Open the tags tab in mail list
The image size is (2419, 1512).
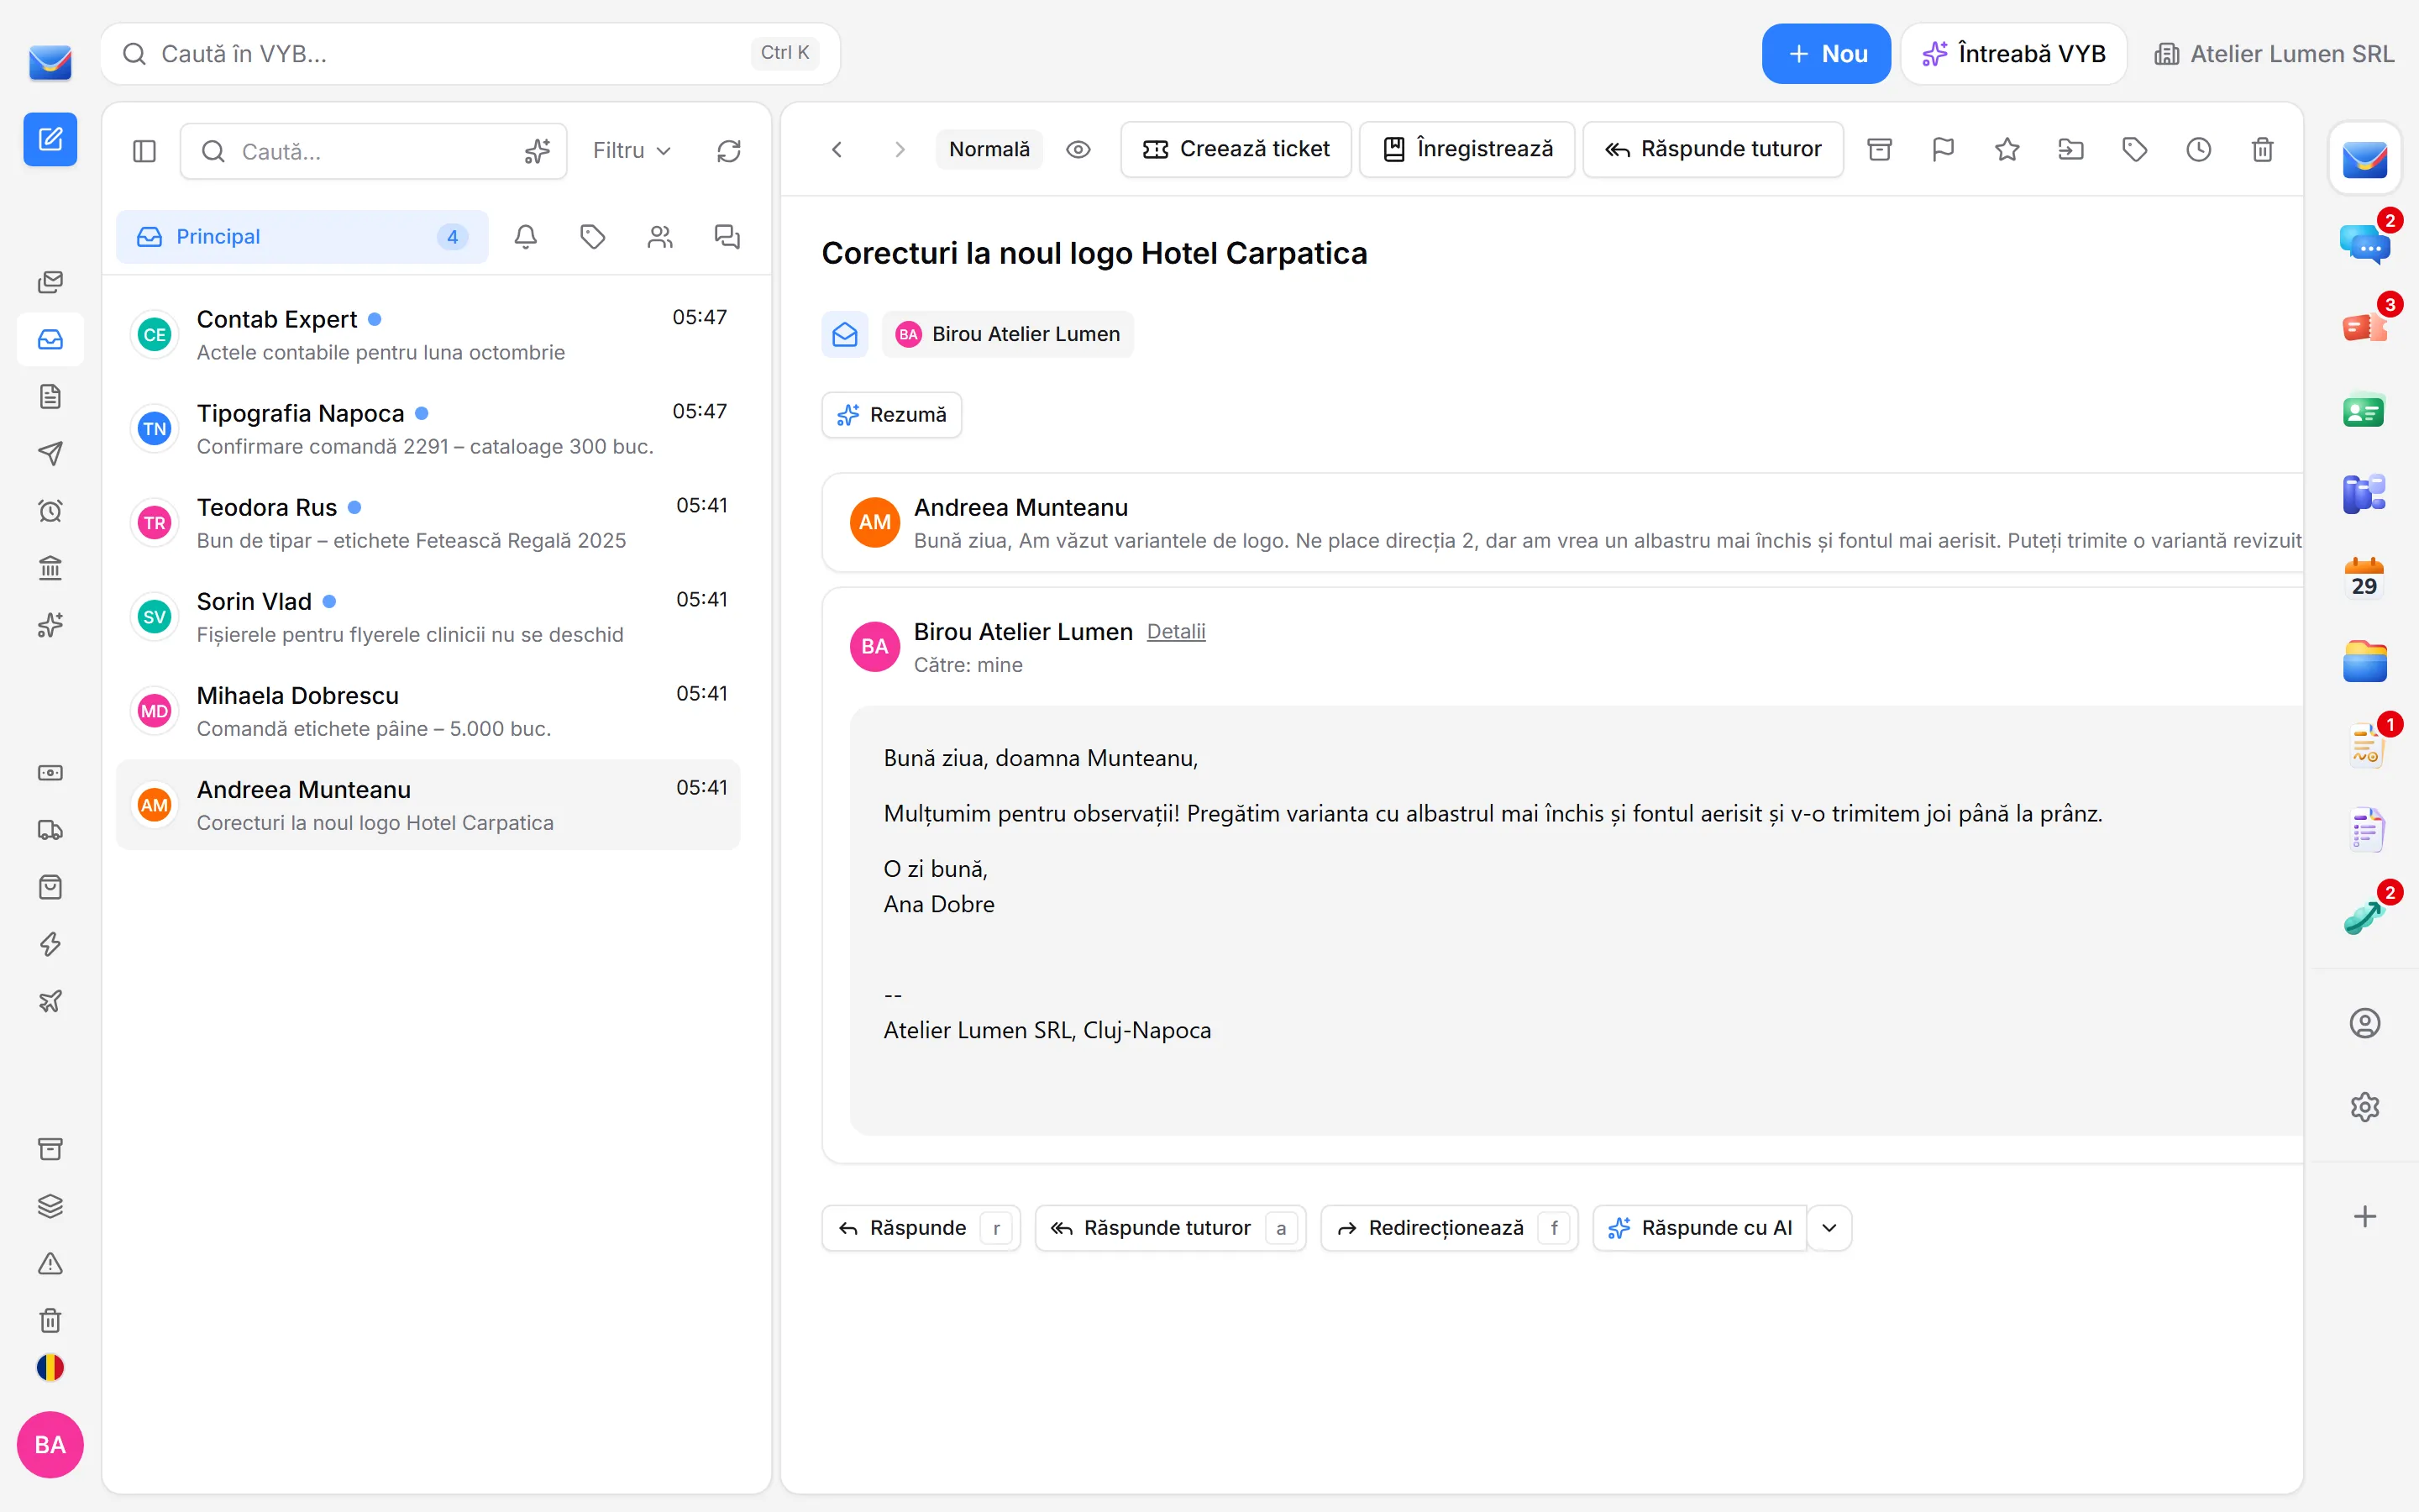pyautogui.click(x=593, y=237)
